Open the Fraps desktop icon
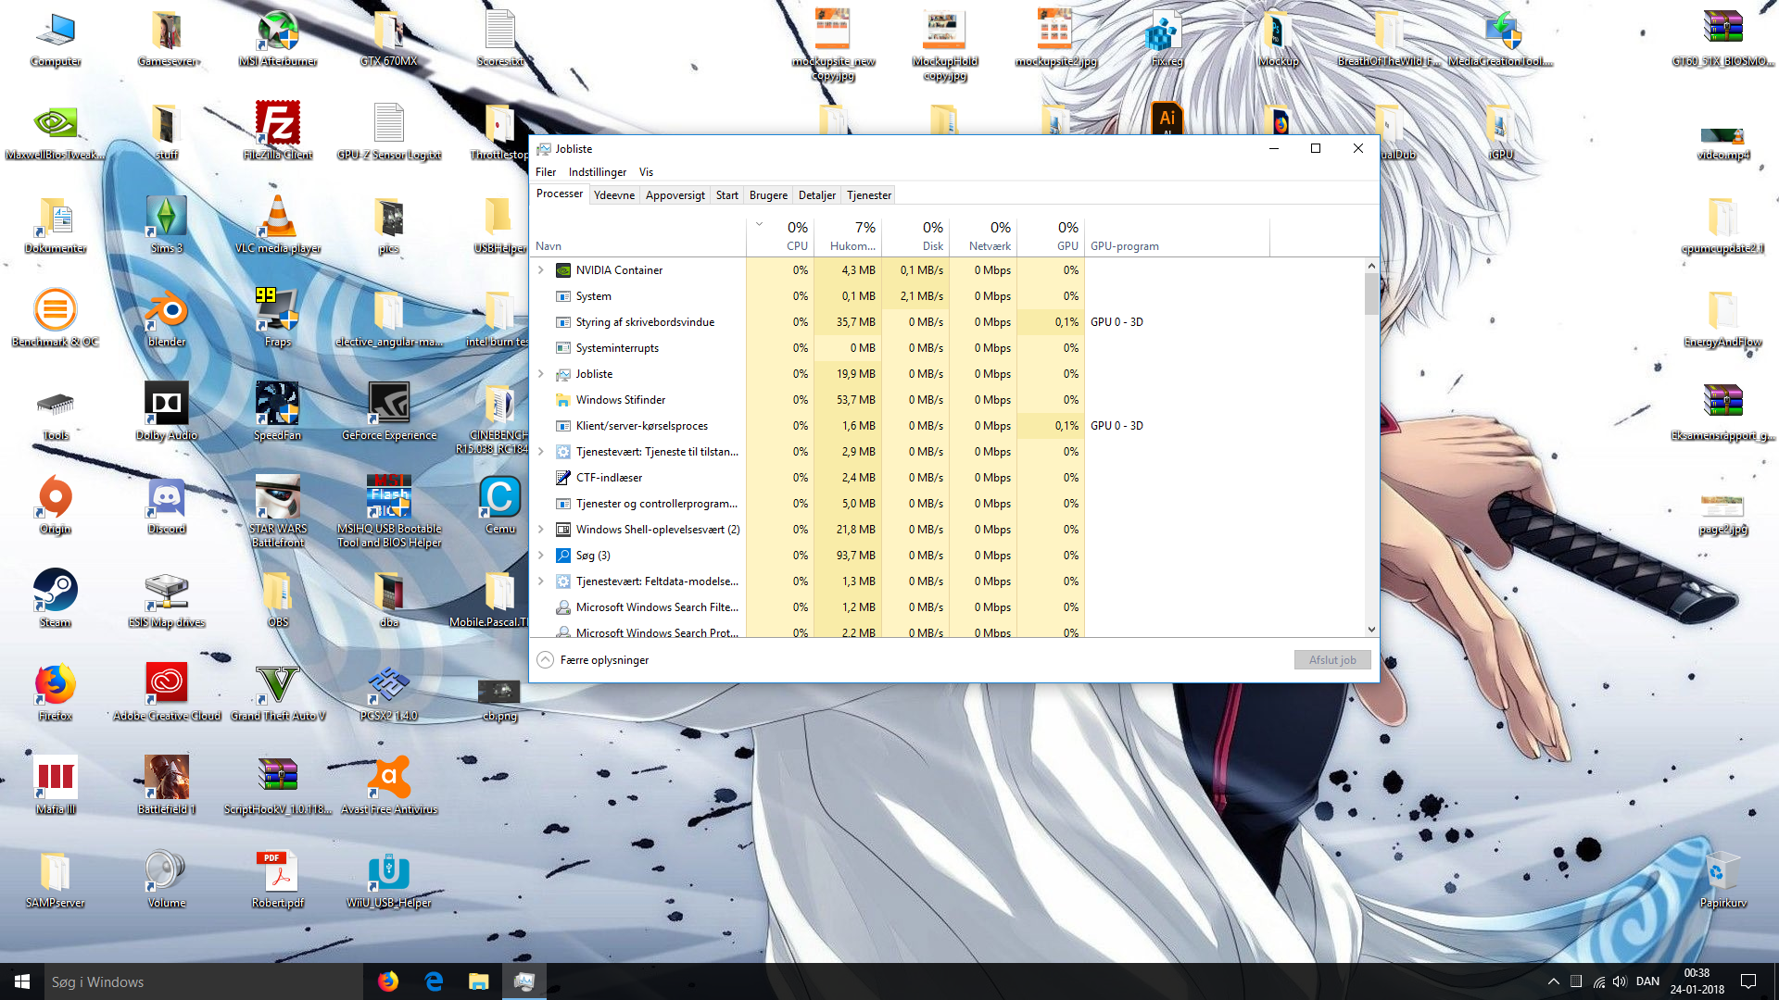The image size is (1779, 1000). [278, 319]
